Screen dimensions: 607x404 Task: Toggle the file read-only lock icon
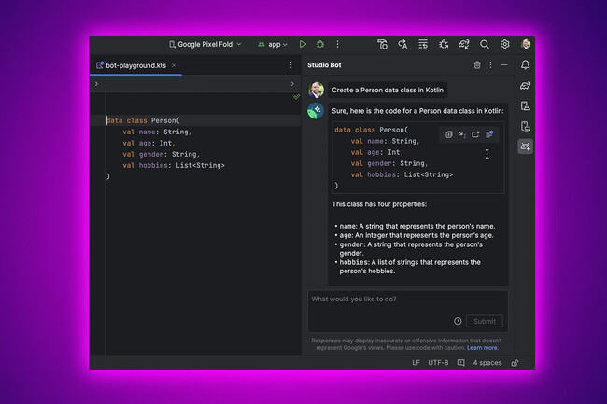(x=515, y=362)
